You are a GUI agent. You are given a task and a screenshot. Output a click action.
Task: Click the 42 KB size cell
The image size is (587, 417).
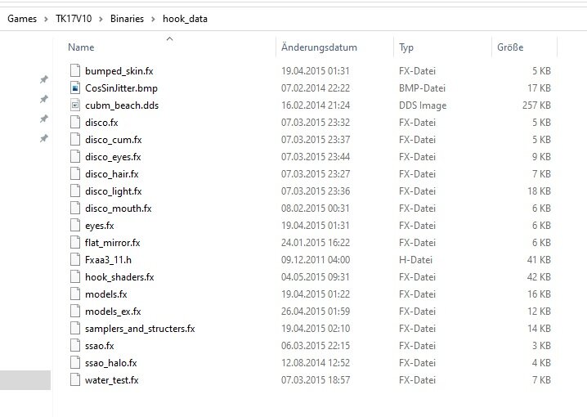pos(539,277)
